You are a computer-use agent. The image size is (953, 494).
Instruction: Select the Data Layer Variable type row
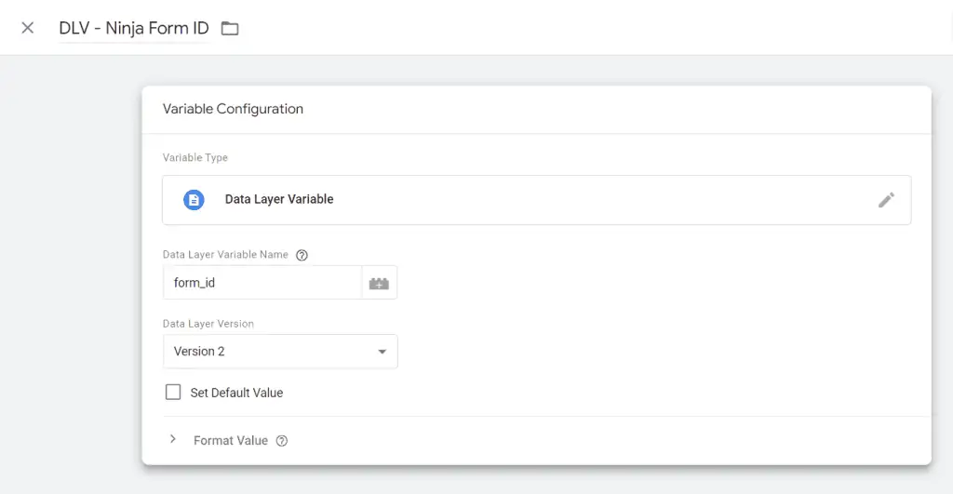pos(537,200)
